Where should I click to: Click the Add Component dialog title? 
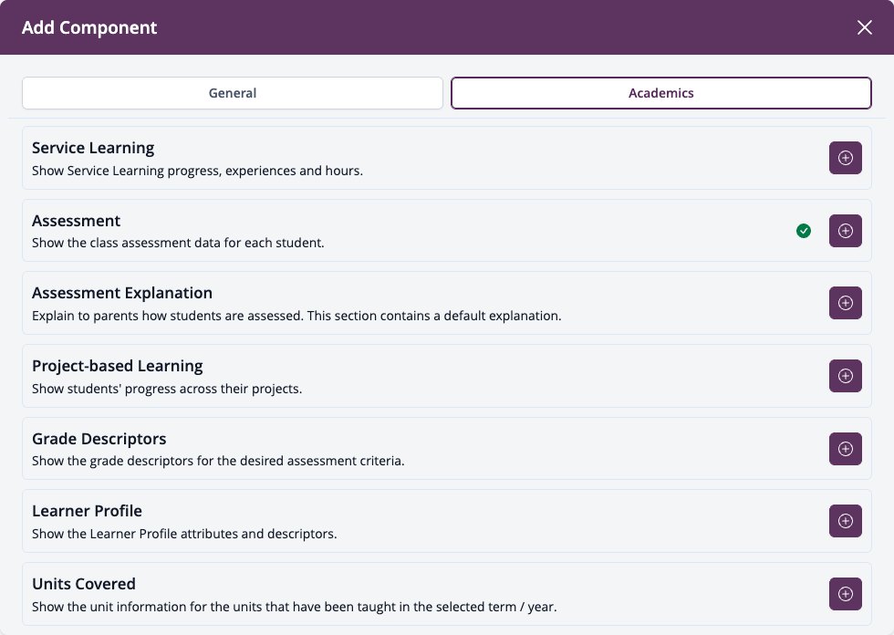[89, 27]
